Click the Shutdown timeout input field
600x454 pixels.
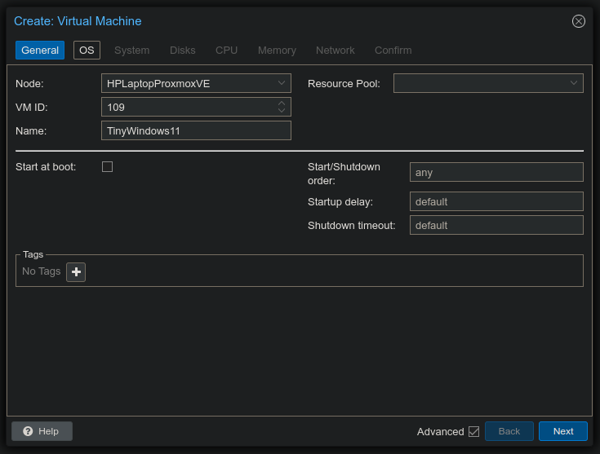tap(496, 225)
